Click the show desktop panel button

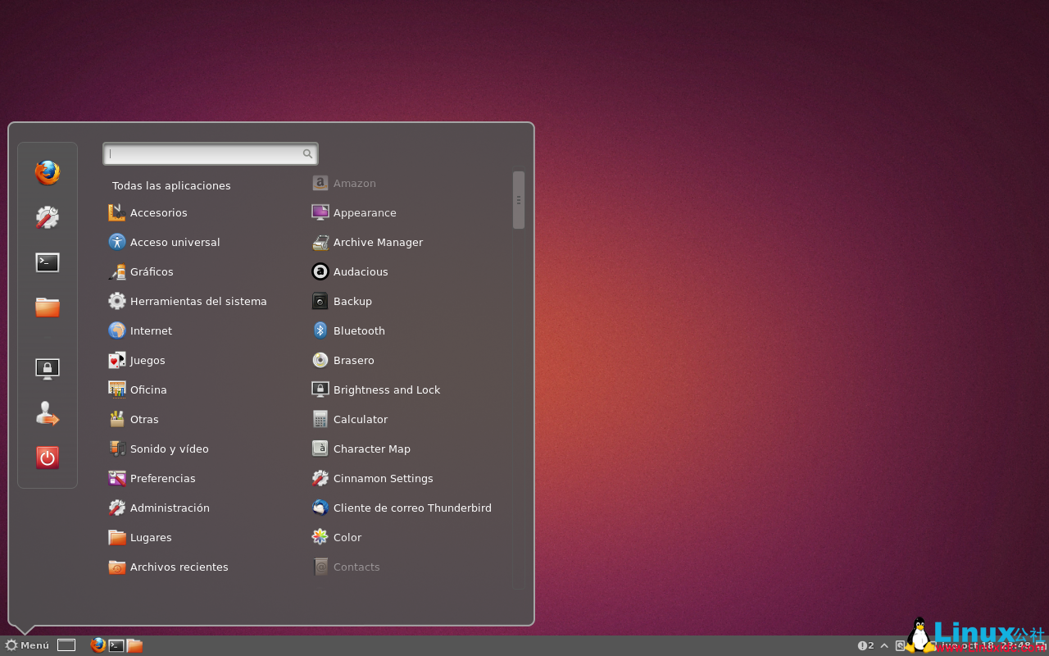[66, 645]
